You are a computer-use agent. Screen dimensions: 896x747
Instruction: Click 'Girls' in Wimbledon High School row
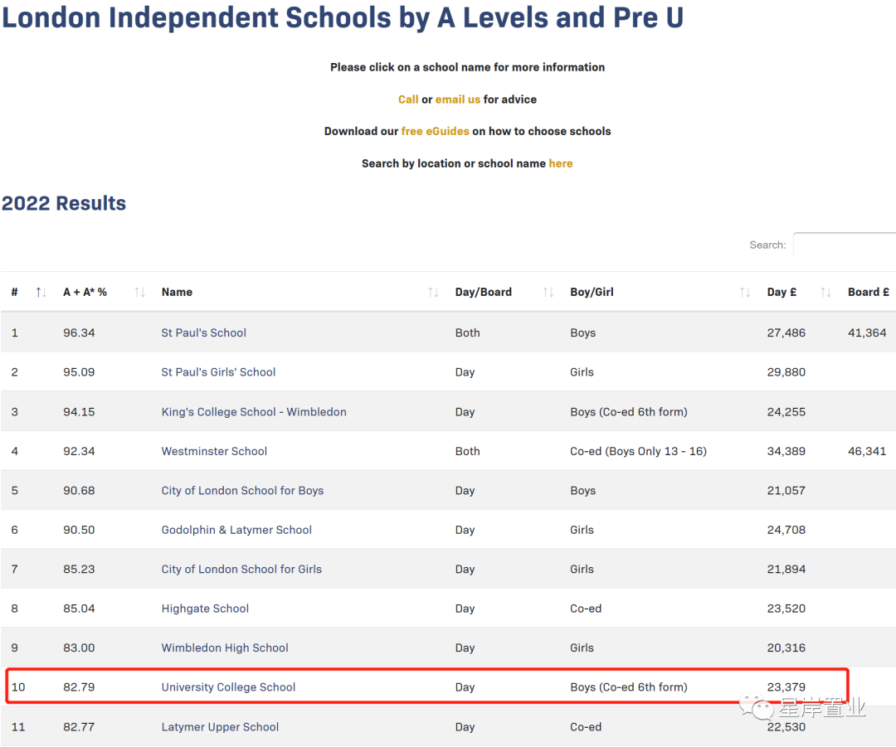582,648
